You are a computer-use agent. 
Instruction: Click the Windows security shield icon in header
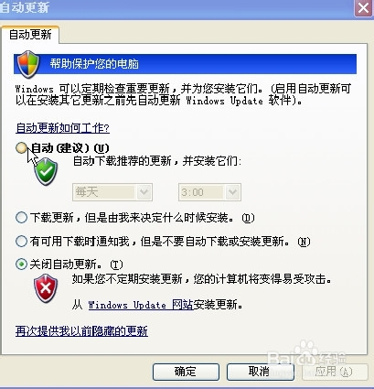pyautogui.click(x=28, y=64)
